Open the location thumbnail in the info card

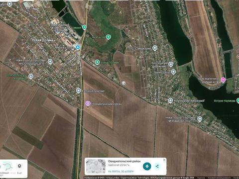[96, 166]
